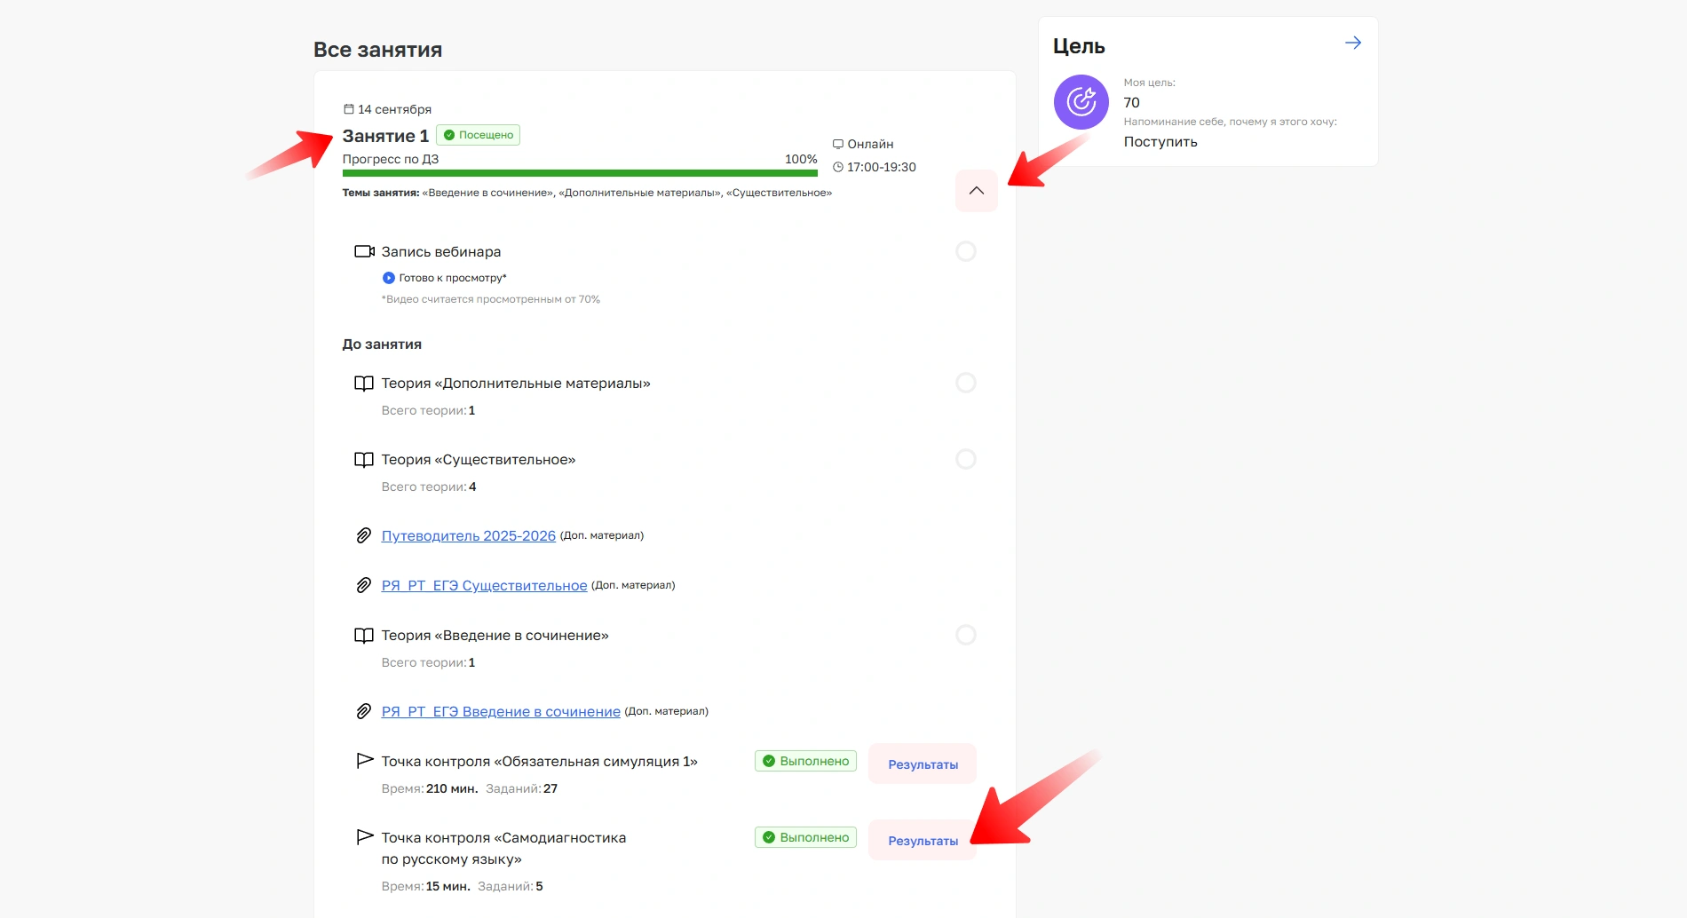The width and height of the screenshot is (1687, 918).
Task: Click the webinar recording camera icon
Action: pyautogui.click(x=364, y=251)
